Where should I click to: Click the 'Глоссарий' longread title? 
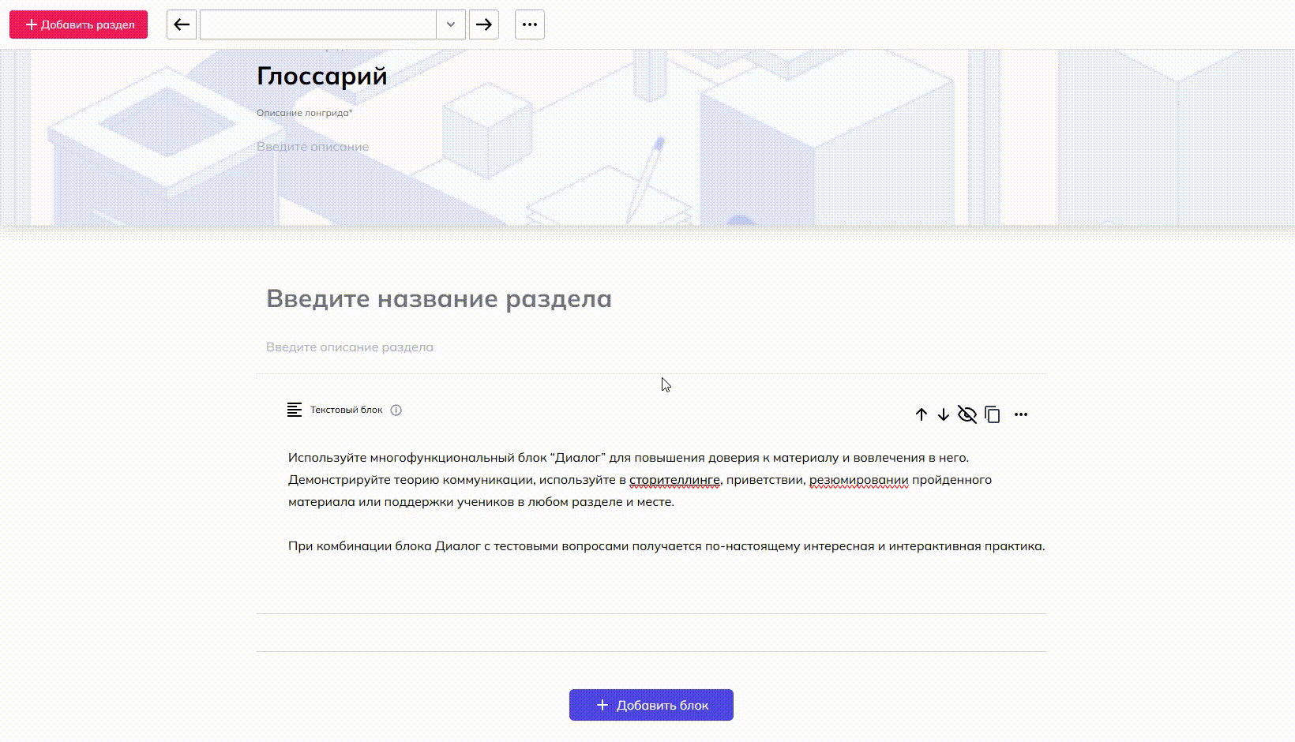click(x=322, y=76)
